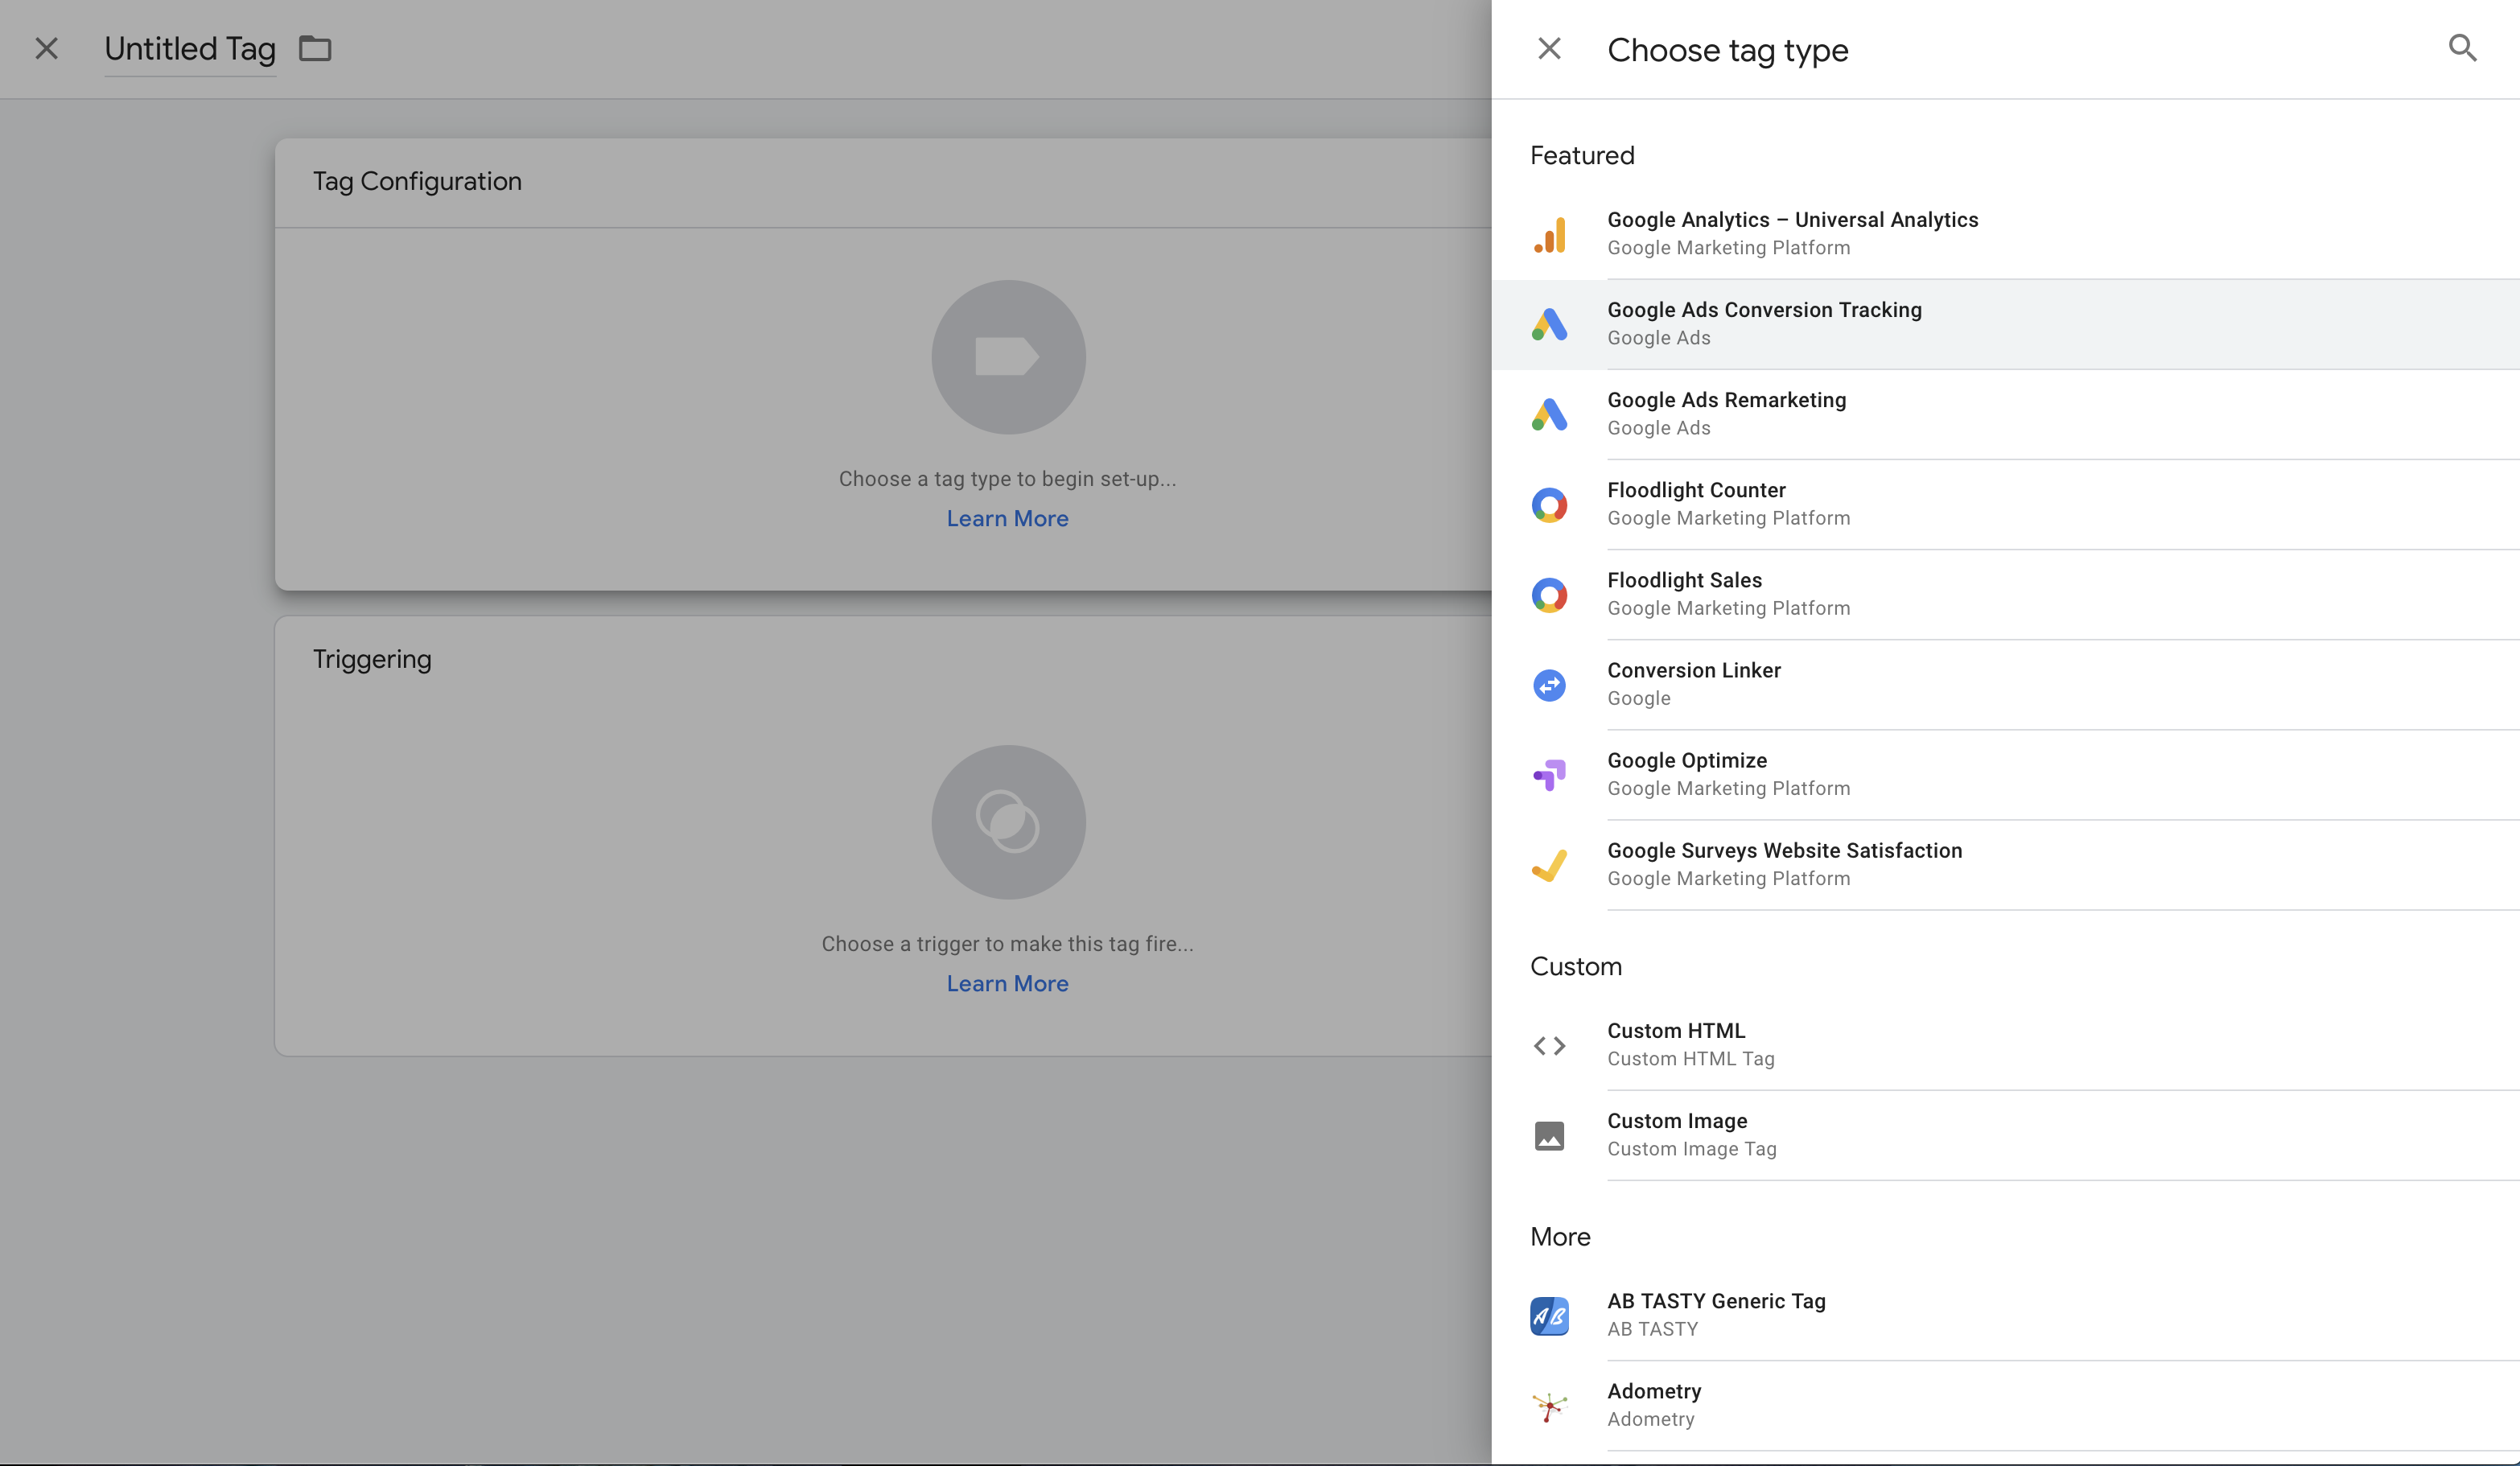Screen dimensions: 2520x1466
Task: Click 'Choose a tag type to begin set-up...'
Action: (x=1008, y=479)
